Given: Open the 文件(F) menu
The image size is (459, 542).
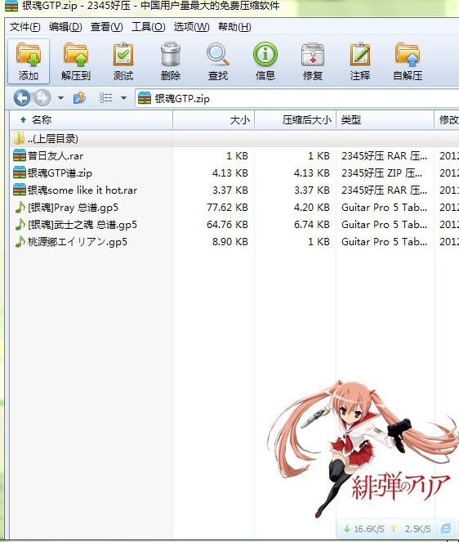Looking at the screenshot, I should click(25, 27).
